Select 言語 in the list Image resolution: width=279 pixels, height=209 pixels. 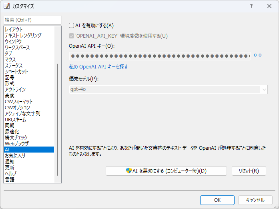pyautogui.click(x=29, y=180)
